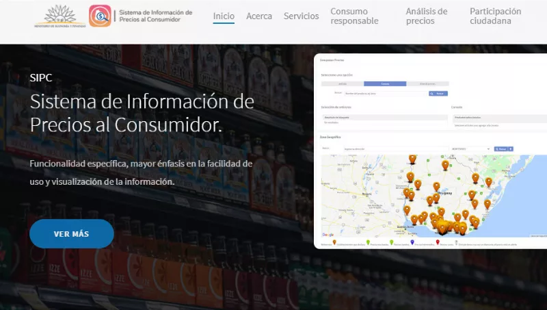Go to the Acerca section
Image resolution: width=547 pixels, height=310 pixels.
pos(258,16)
